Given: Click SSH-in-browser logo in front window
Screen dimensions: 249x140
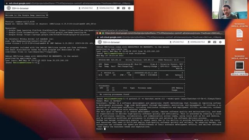Looking at the screenshot, I should coord(100,42).
